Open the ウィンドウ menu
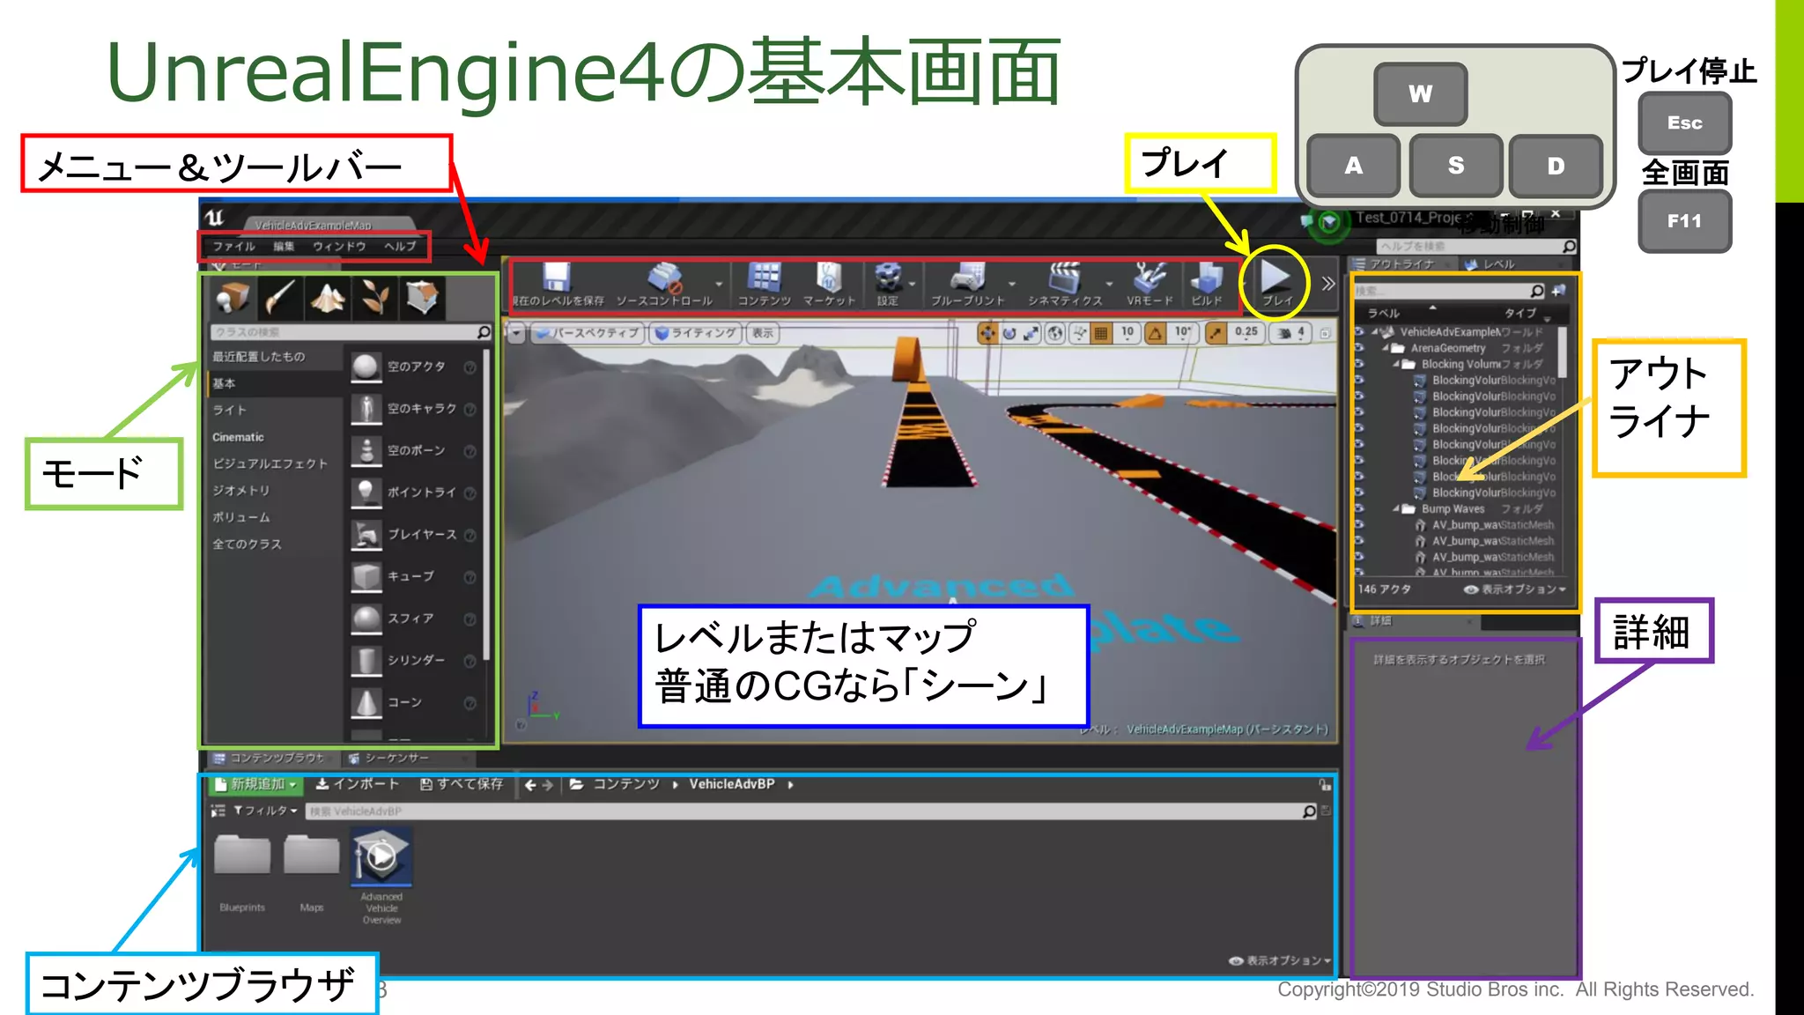 339,247
